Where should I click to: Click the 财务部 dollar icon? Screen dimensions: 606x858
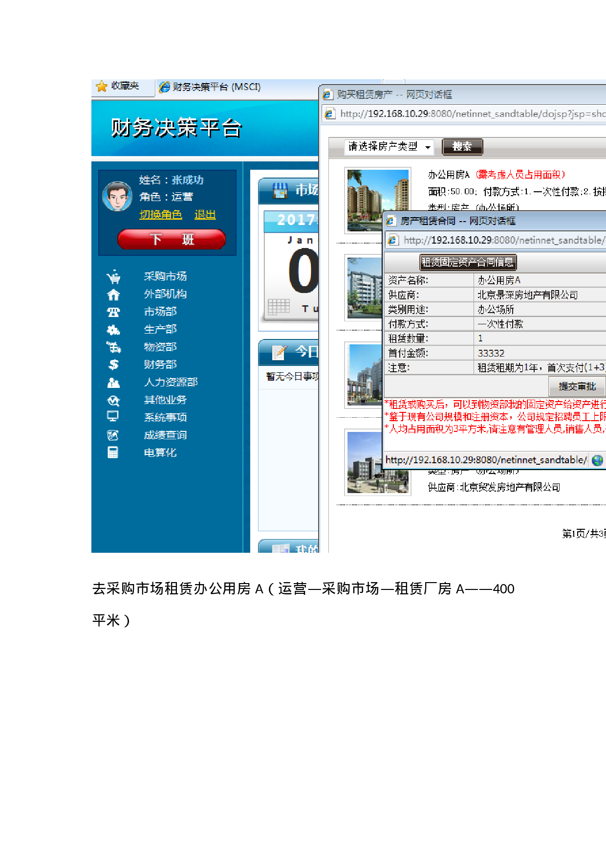click(x=113, y=364)
